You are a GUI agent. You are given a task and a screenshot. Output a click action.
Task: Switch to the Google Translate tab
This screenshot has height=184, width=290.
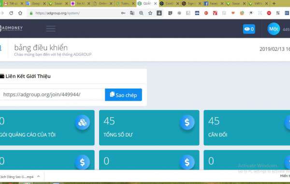(36, 3)
